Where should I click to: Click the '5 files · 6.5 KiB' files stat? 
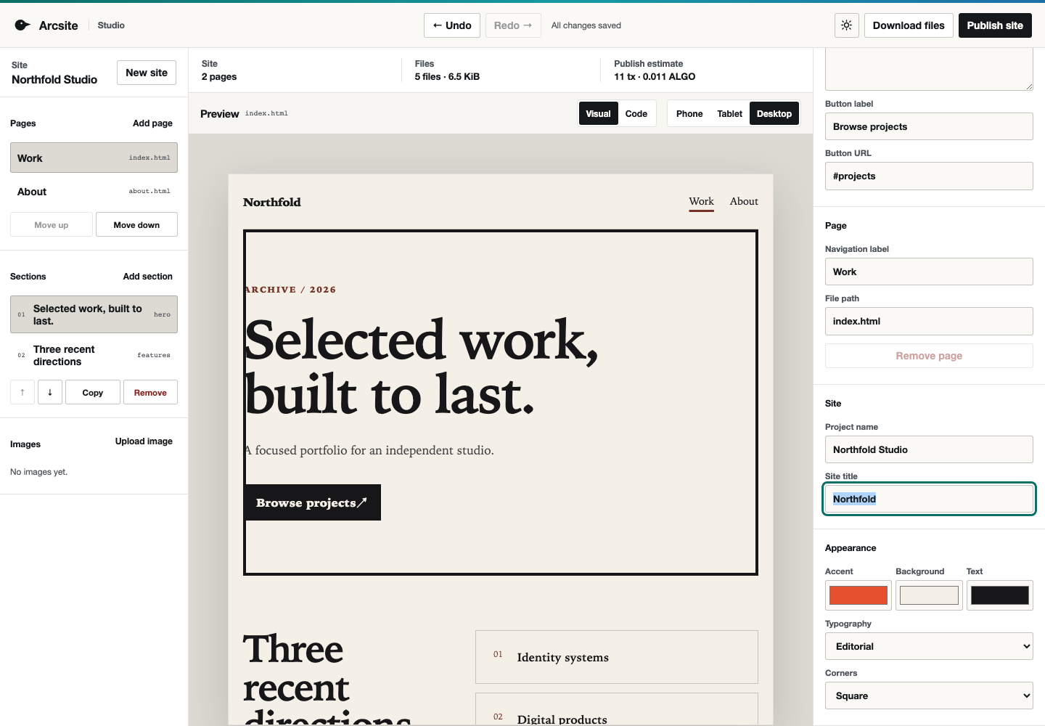click(x=447, y=76)
